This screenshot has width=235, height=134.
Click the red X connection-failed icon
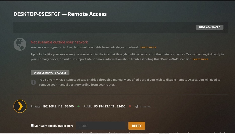pyautogui.click(x=130, y=106)
